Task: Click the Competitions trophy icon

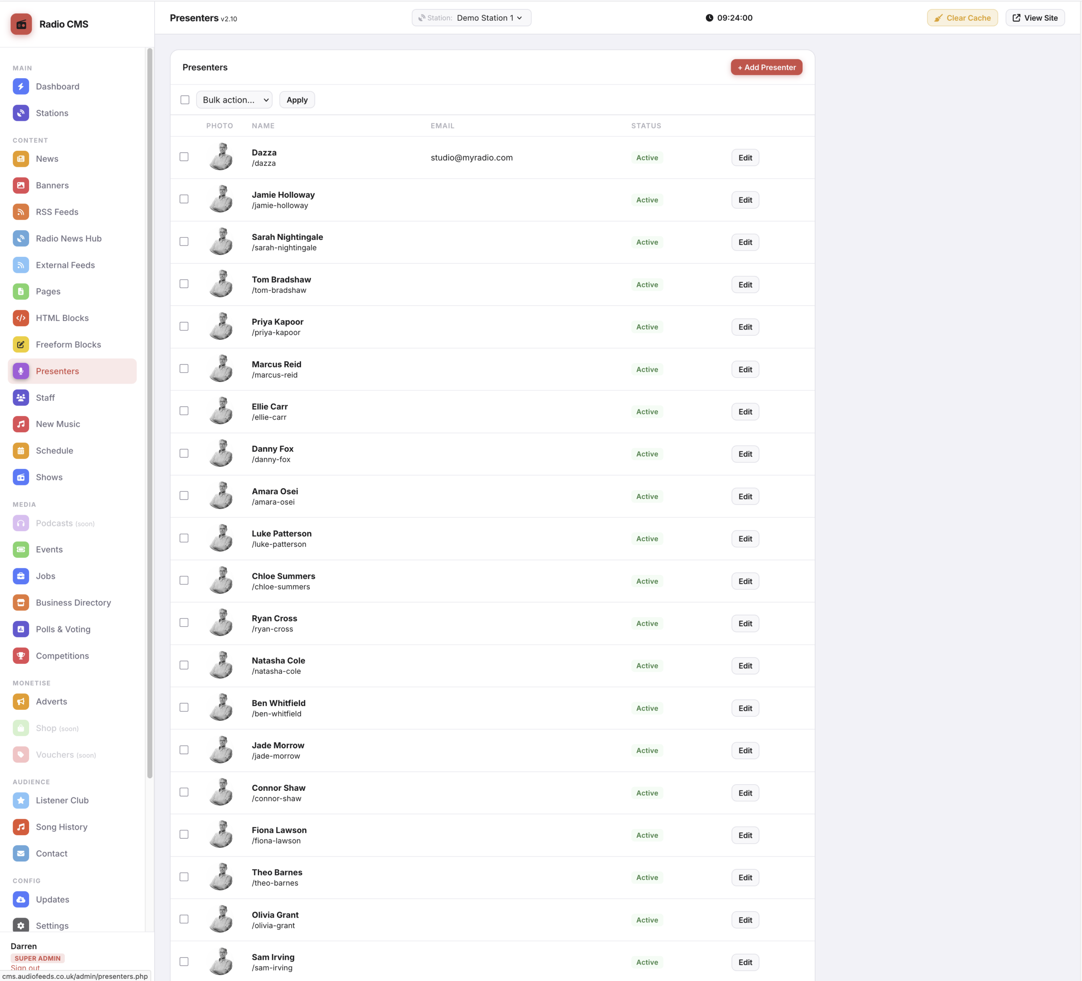Action: pos(21,655)
